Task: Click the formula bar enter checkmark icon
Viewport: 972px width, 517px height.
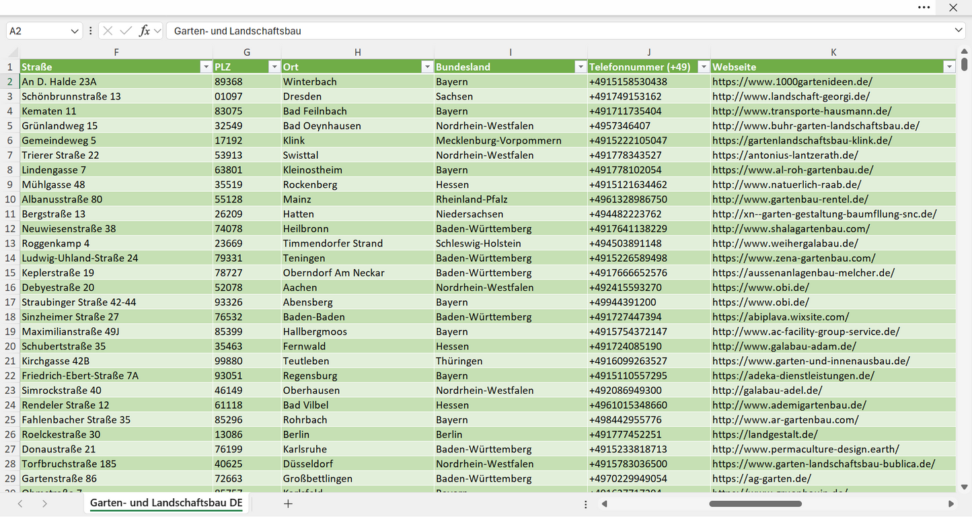Action: point(126,31)
